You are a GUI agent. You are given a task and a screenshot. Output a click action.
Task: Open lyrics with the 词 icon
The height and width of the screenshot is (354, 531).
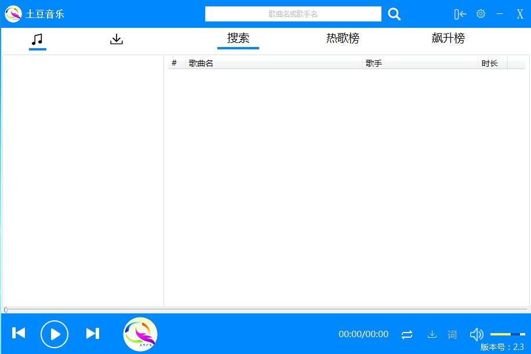point(452,334)
